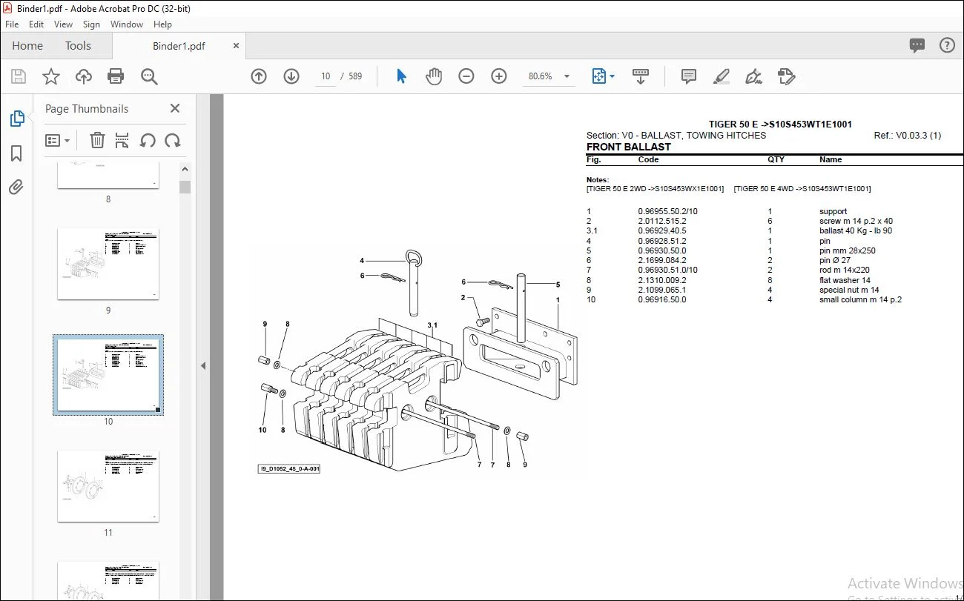Zoom in with the plus circle icon
Screen dimensions: 964x601
click(499, 76)
